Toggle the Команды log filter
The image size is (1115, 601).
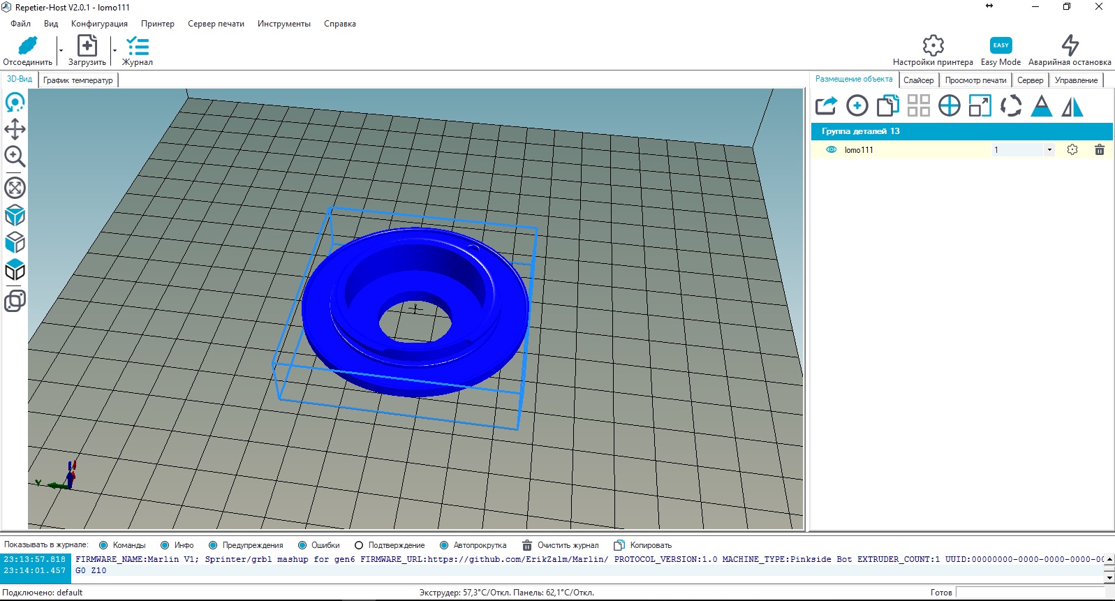pos(103,545)
